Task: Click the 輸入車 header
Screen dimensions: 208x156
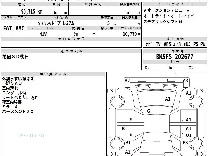Action: coord(107,28)
